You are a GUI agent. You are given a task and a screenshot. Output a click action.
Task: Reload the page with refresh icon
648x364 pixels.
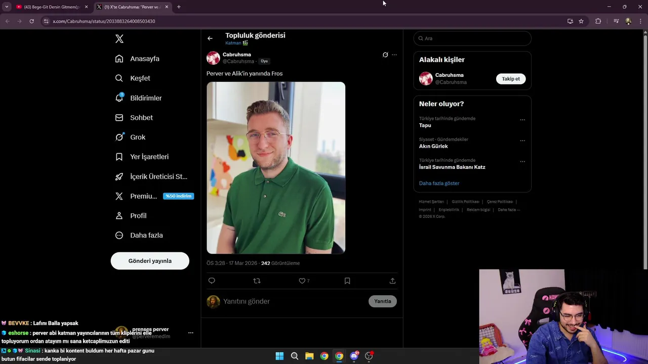tap(31, 21)
